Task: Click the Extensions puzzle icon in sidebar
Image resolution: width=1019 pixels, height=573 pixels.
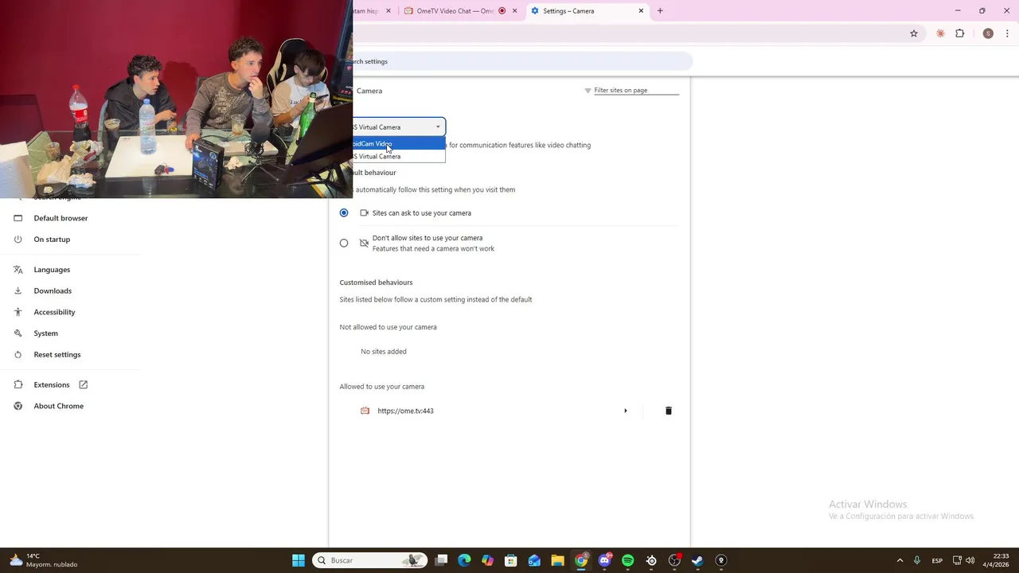Action: pyautogui.click(x=18, y=385)
